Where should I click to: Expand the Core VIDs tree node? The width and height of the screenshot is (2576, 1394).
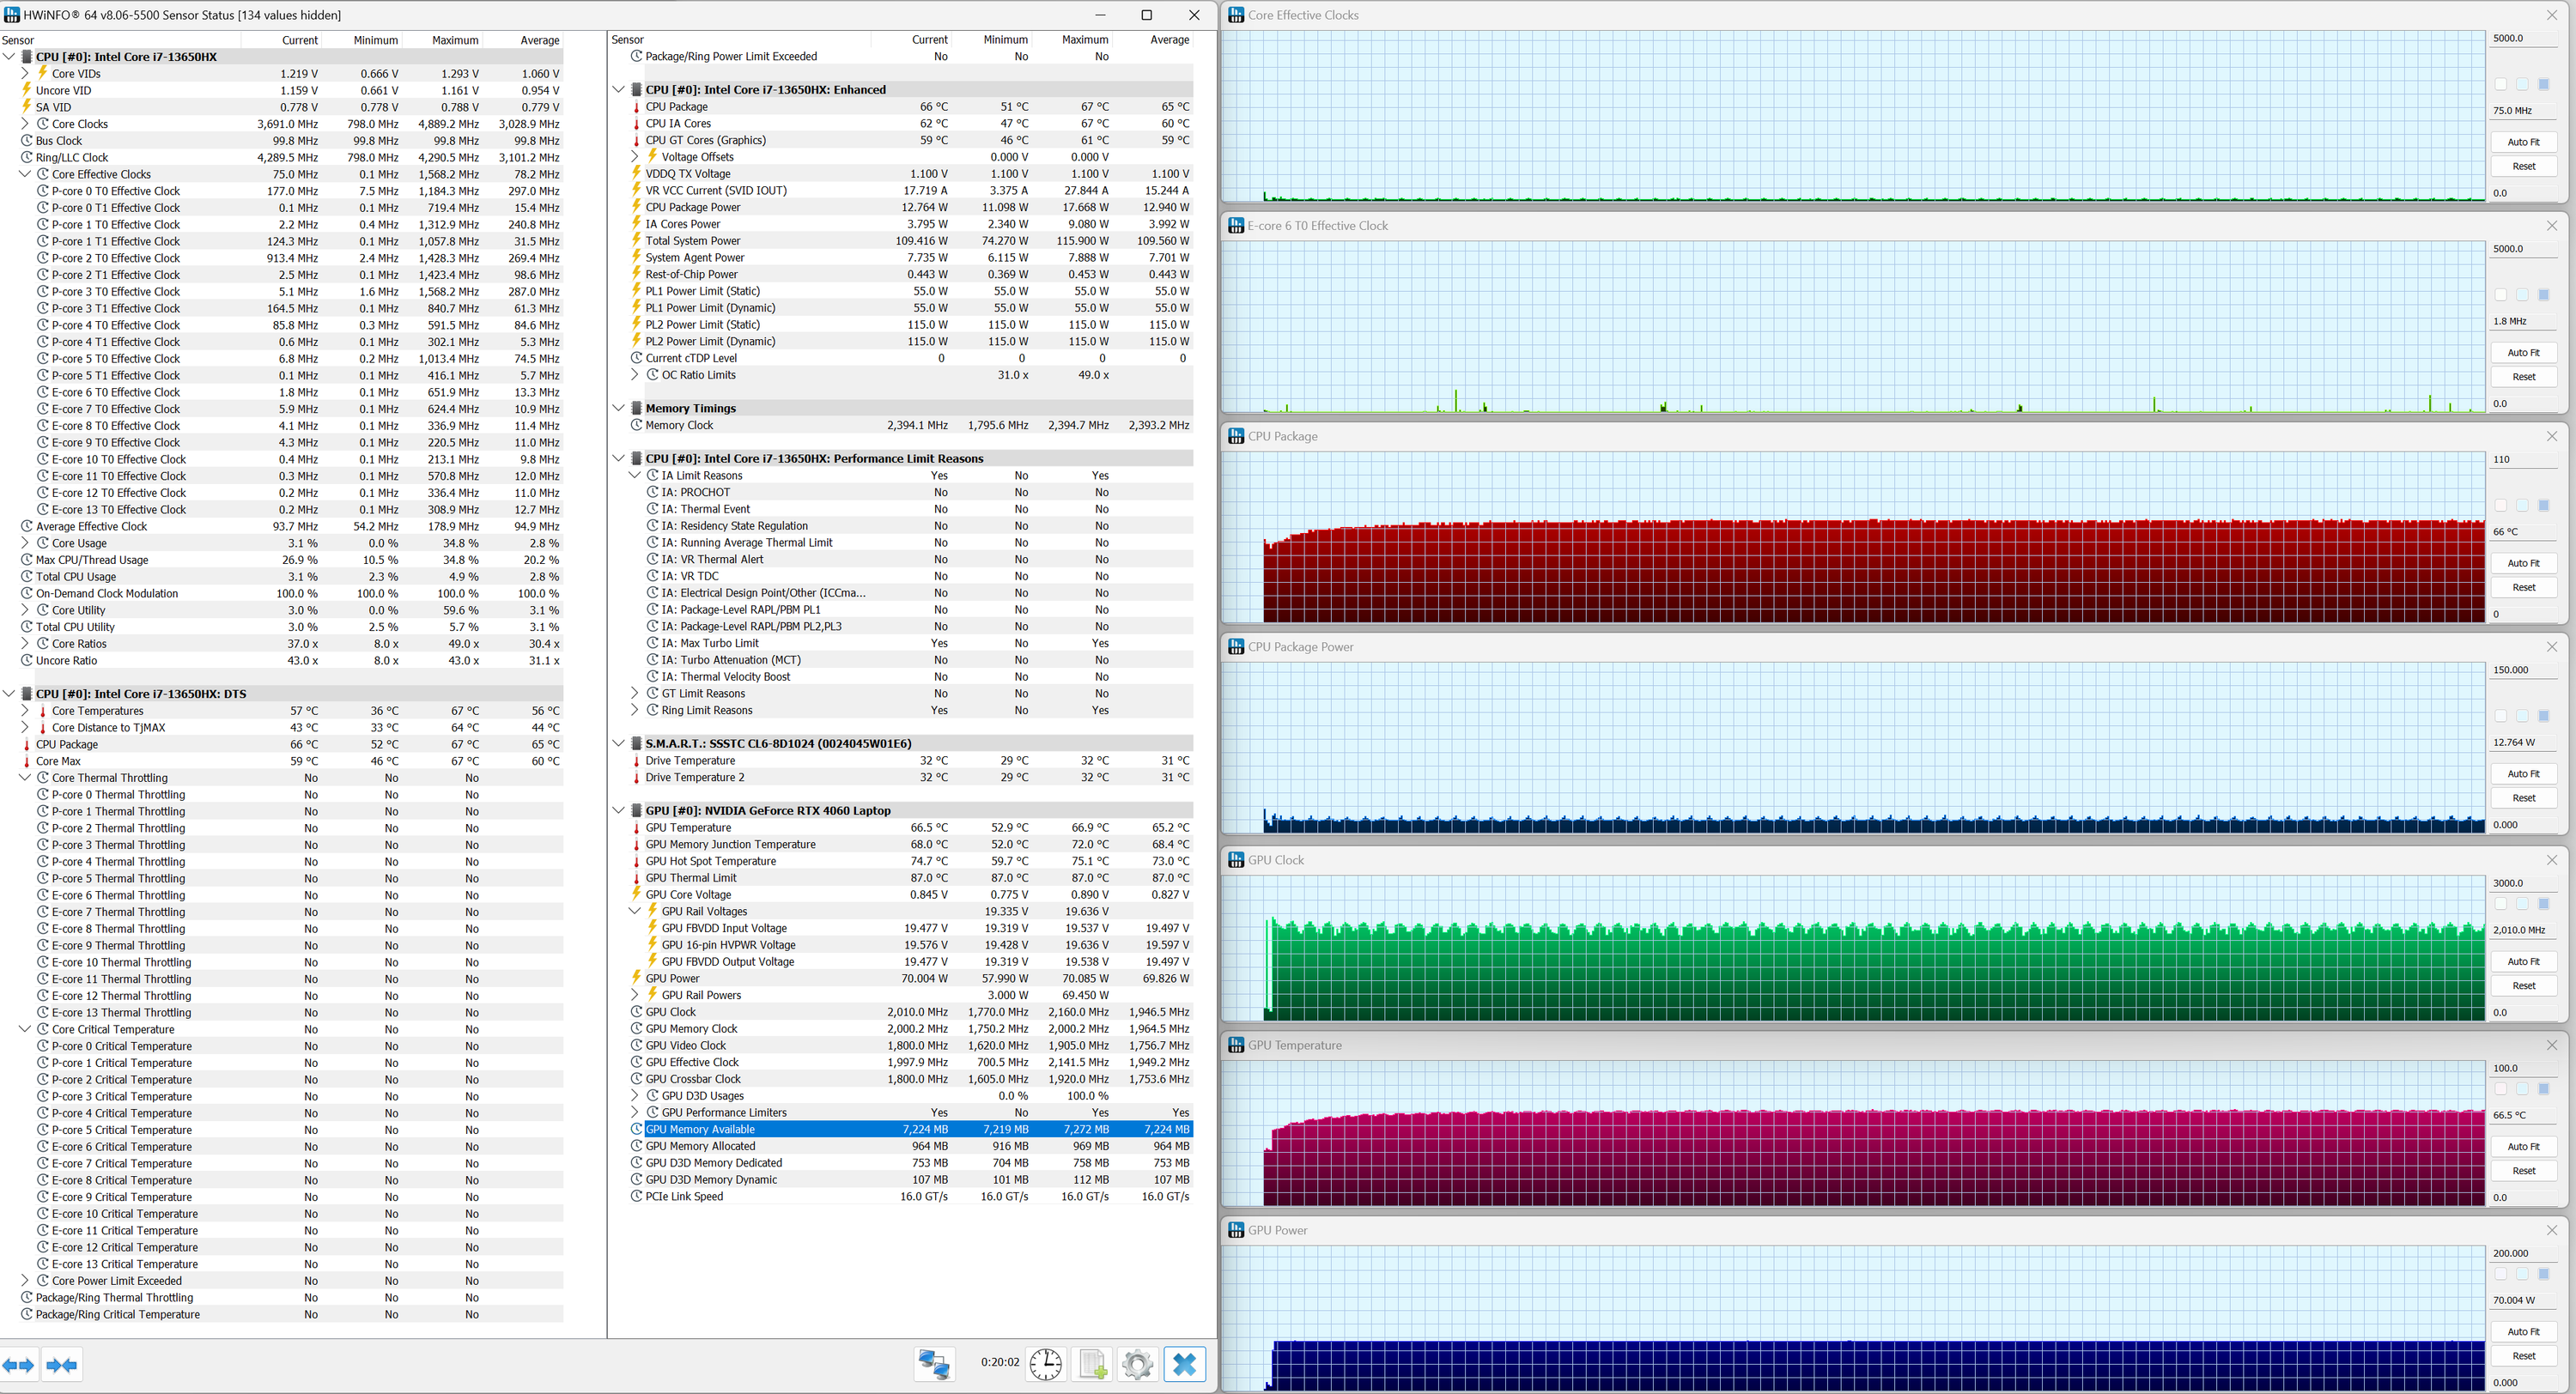coord(25,73)
